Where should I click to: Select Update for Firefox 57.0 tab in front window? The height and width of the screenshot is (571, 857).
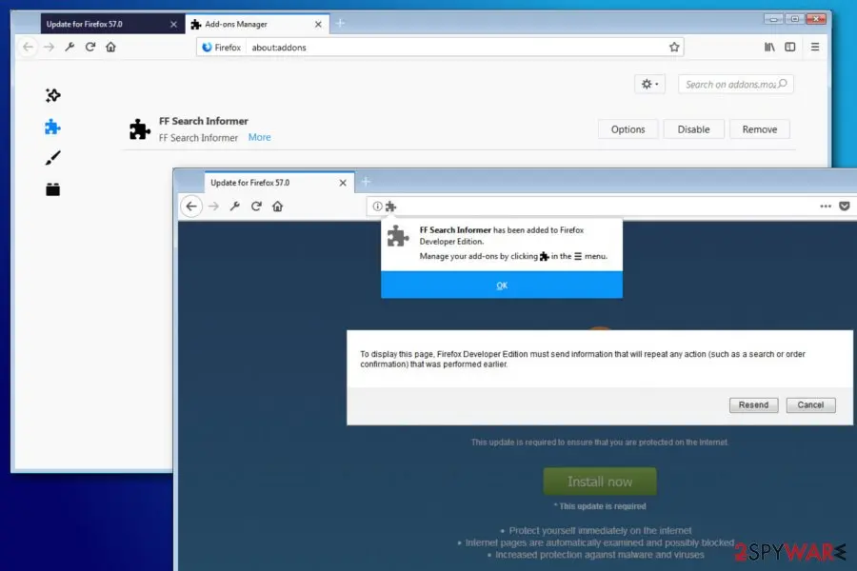point(279,183)
